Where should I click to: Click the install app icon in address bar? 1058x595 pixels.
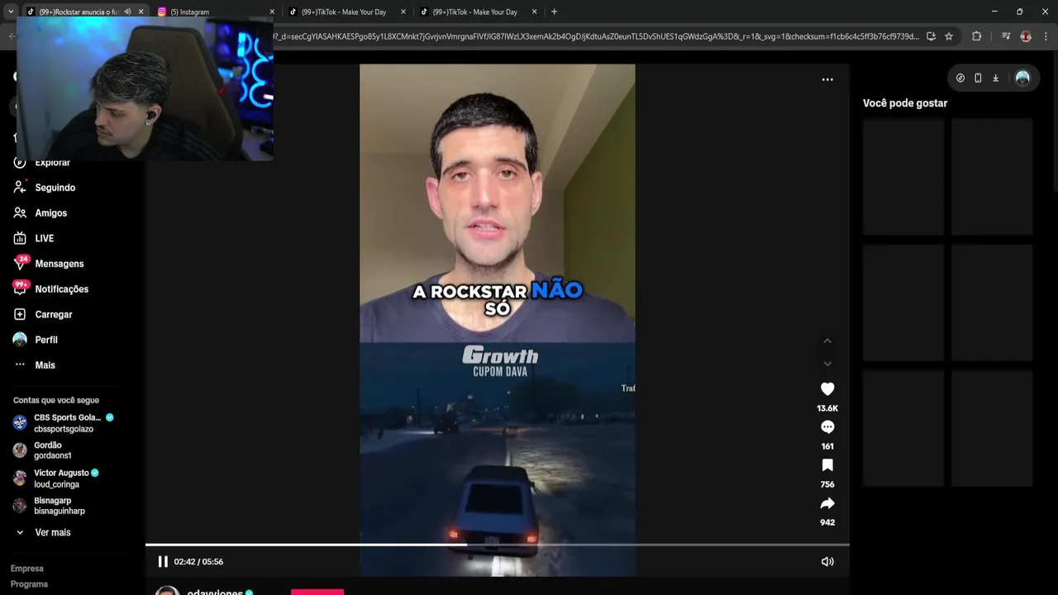point(931,36)
